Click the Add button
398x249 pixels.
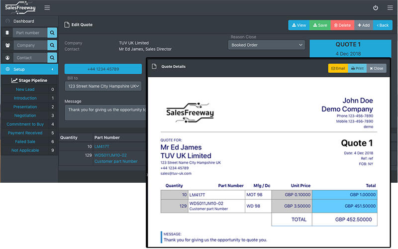(364, 25)
